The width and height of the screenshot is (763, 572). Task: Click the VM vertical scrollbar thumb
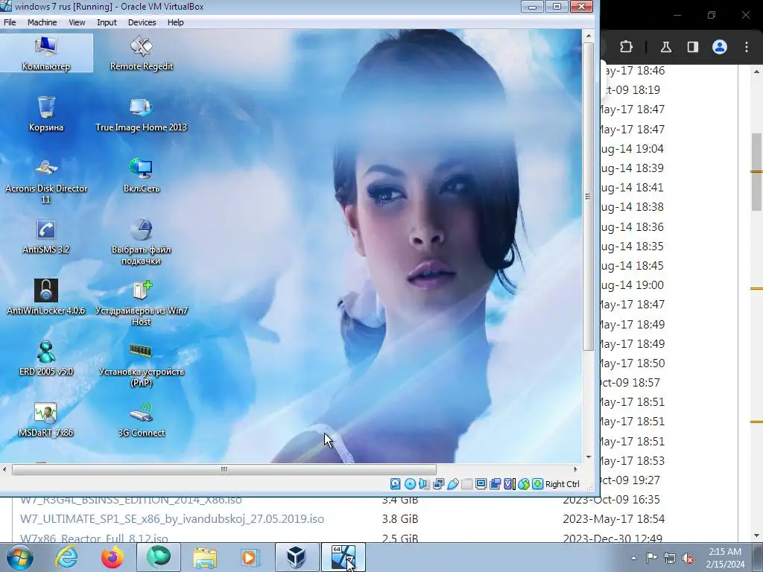[x=588, y=197]
